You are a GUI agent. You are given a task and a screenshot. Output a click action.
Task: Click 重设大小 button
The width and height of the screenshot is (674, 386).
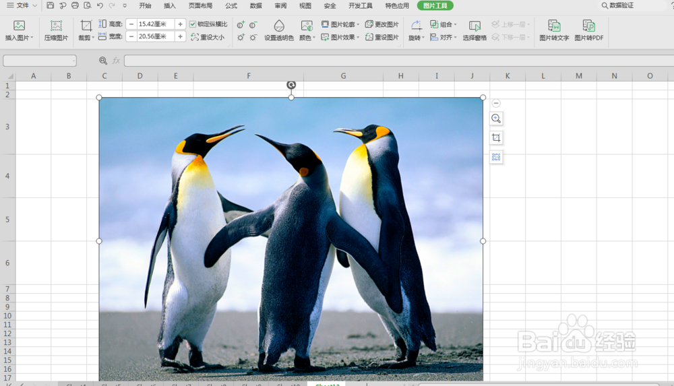(x=208, y=37)
